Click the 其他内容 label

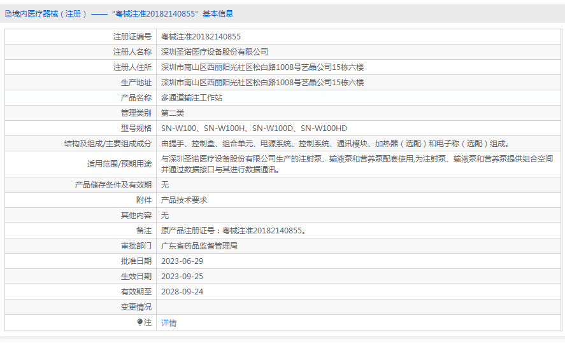(x=136, y=215)
